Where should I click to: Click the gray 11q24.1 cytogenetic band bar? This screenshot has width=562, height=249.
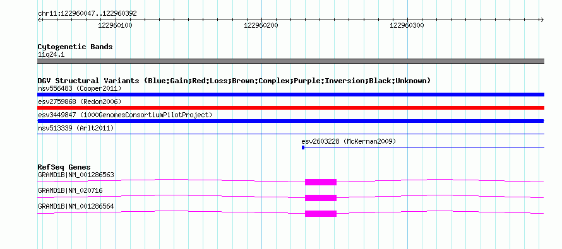point(290,61)
